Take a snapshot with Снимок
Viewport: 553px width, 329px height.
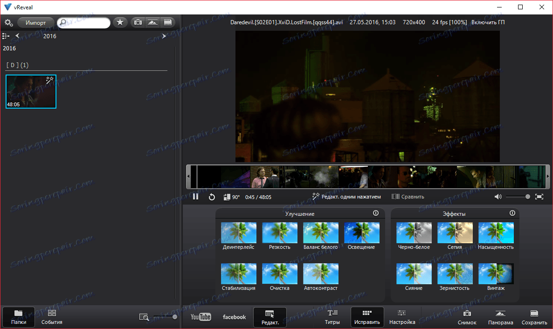(467, 317)
